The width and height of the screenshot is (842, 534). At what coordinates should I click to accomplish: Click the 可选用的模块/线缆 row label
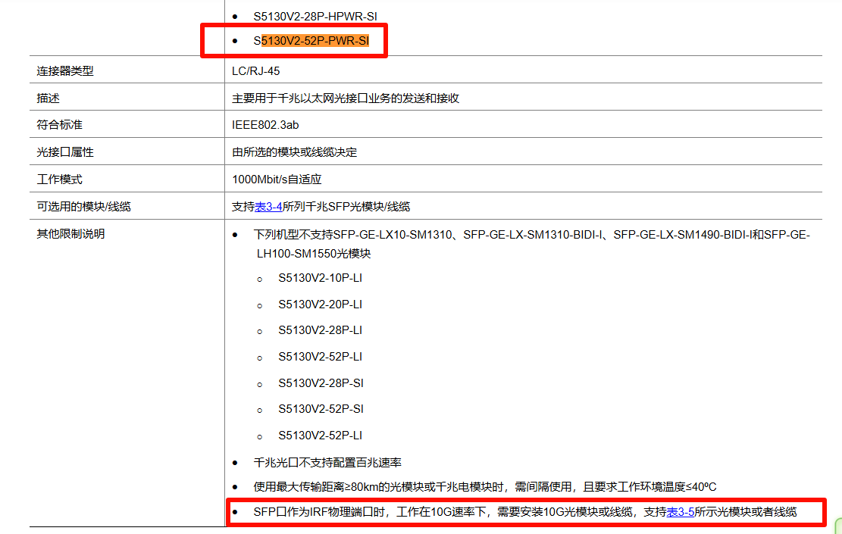click(84, 207)
